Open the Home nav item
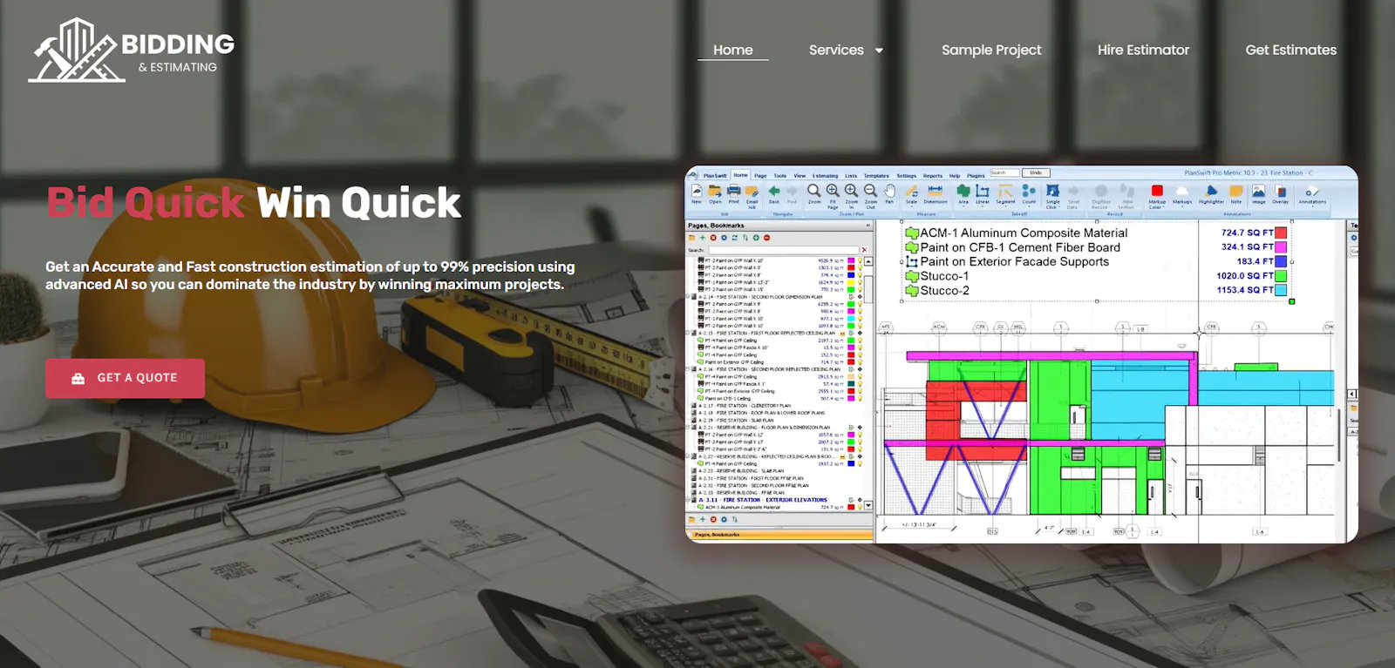 tap(732, 50)
